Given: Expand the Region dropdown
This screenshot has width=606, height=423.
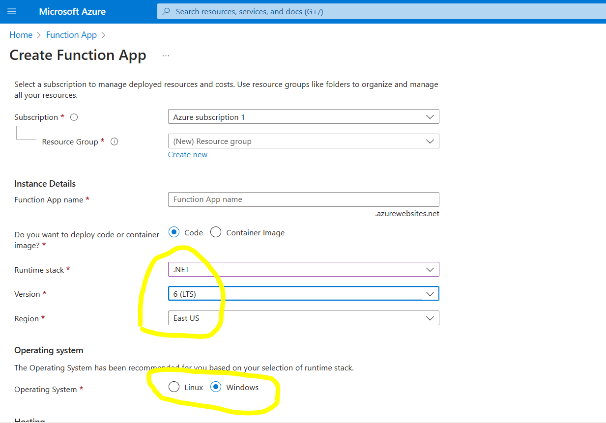Looking at the screenshot, I should click(x=303, y=318).
